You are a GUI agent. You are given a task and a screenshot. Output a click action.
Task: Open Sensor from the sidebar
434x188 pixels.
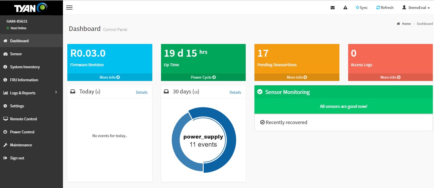pyautogui.click(x=16, y=54)
